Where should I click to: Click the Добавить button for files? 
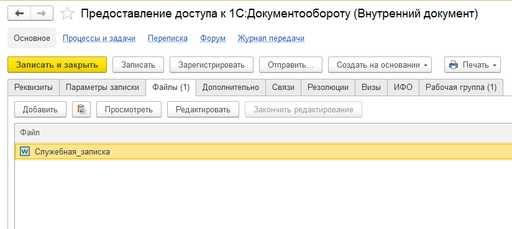click(x=40, y=109)
